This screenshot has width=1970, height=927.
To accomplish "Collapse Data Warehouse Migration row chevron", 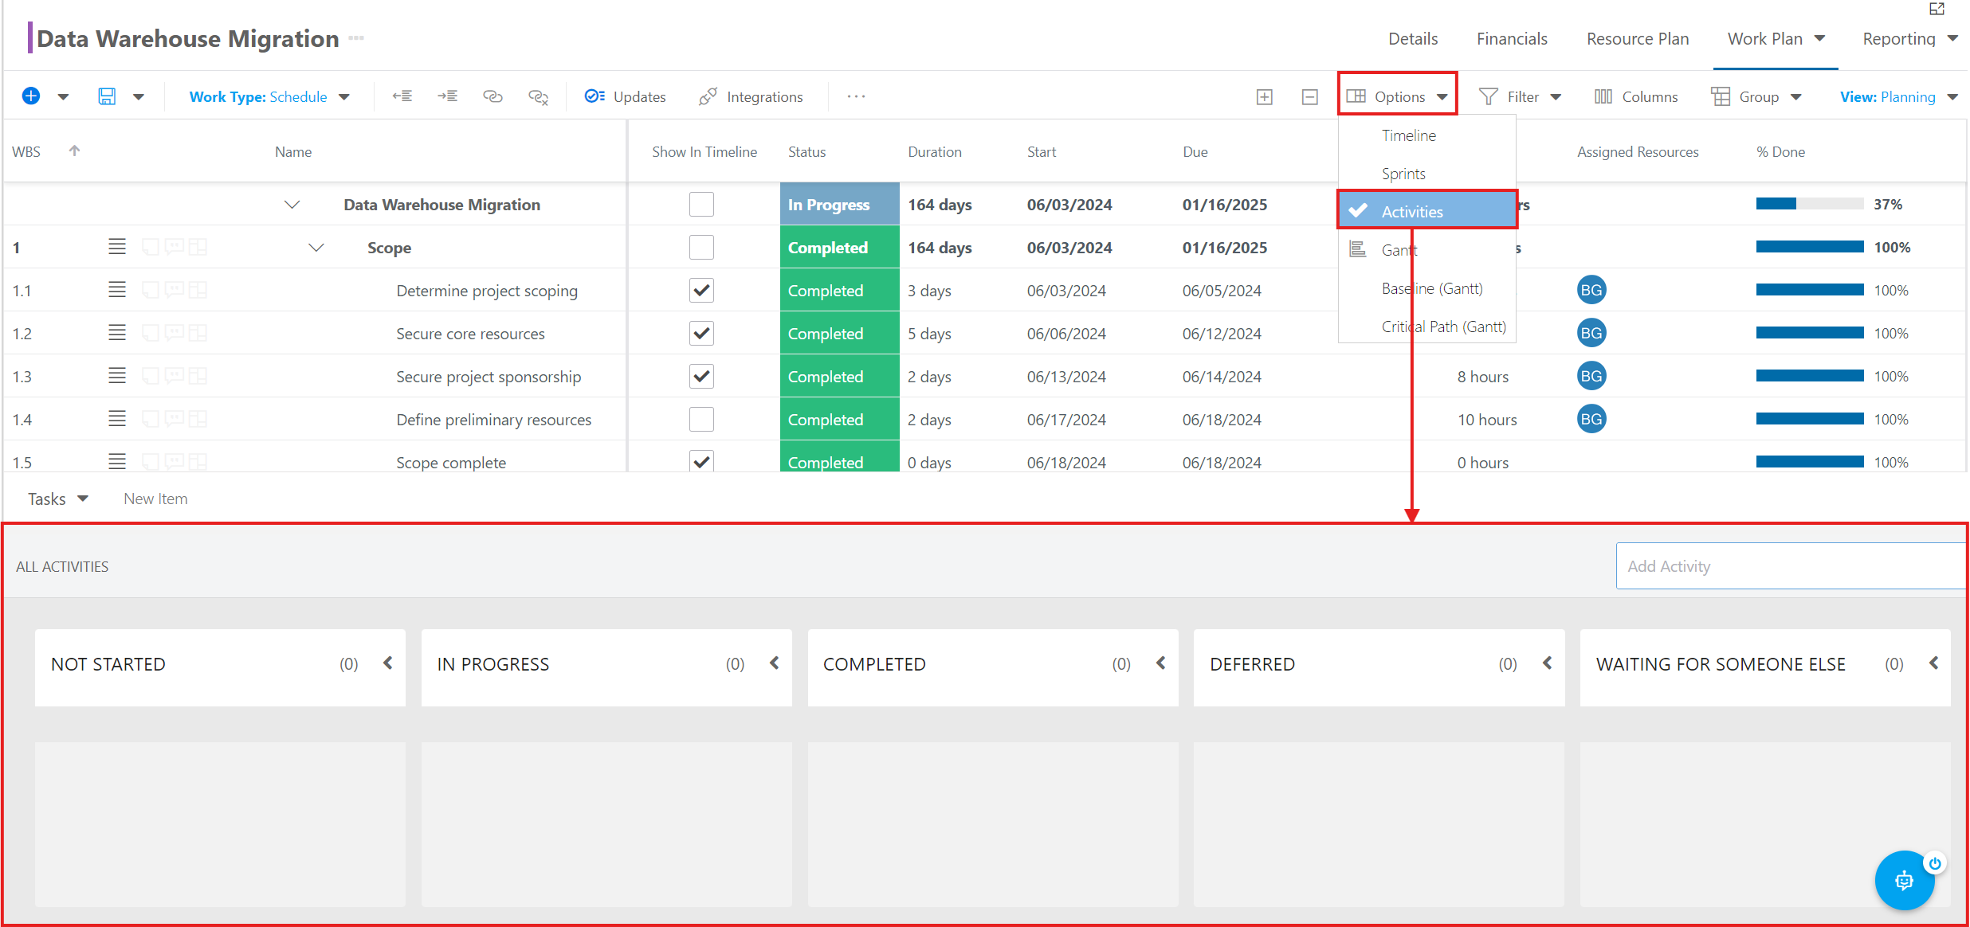I will pos(292,205).
